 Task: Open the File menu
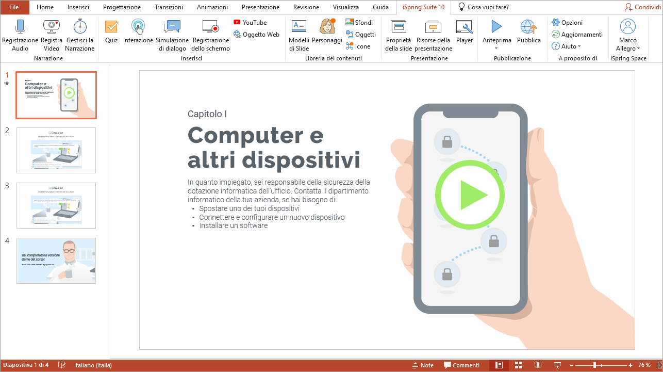pos(14,7)
